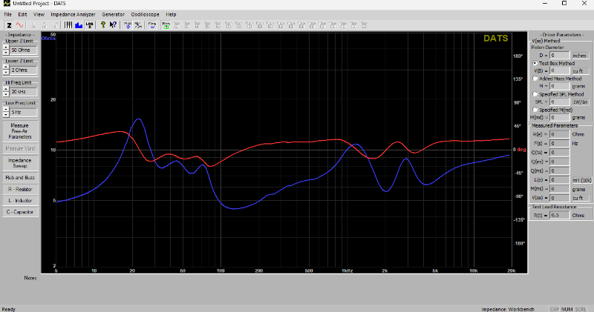Open the Impedance Analyzer menu
Image resolution: width=594 pixels, height=312 pixels.
coord(73,14)
